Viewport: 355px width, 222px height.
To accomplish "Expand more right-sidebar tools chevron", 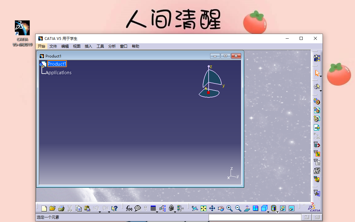I will tap(319, 199).
